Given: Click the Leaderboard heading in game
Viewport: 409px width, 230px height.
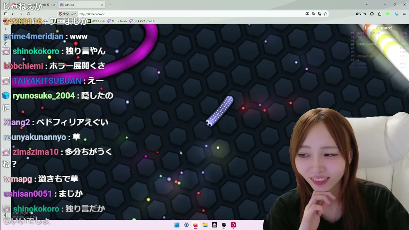Looking at the screenshot, I should pos(378,28).
